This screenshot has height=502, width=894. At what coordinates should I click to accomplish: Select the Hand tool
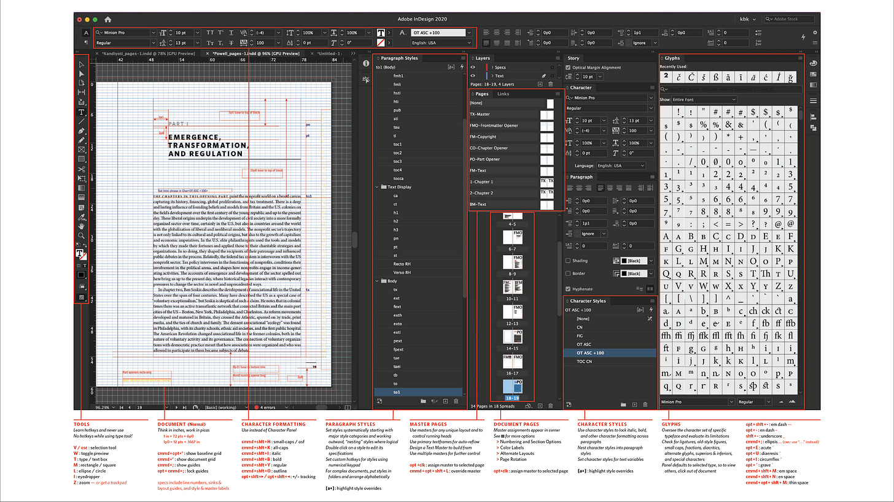(81, 226)
